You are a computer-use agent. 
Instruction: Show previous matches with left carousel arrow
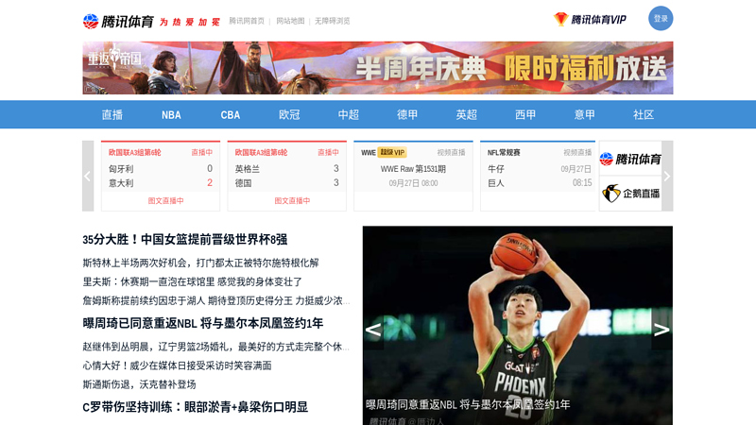tap(88, 176)
